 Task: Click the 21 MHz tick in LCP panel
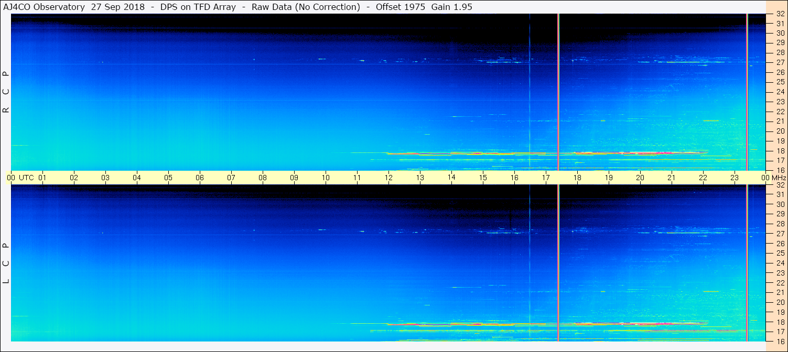coord(780,292)
